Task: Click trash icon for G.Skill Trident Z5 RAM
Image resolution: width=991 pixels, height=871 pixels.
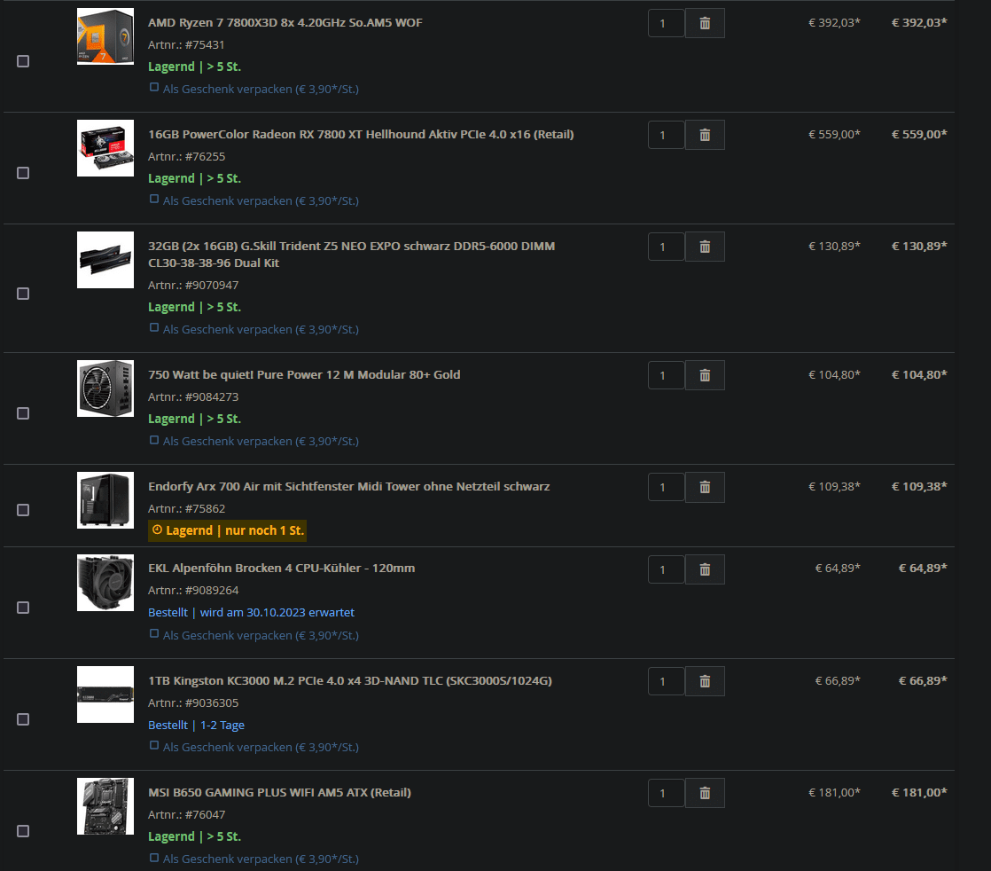Action: click(x=705, y=247)
